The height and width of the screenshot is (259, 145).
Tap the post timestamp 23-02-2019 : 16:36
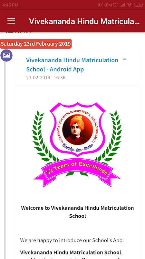coord(46,77)
